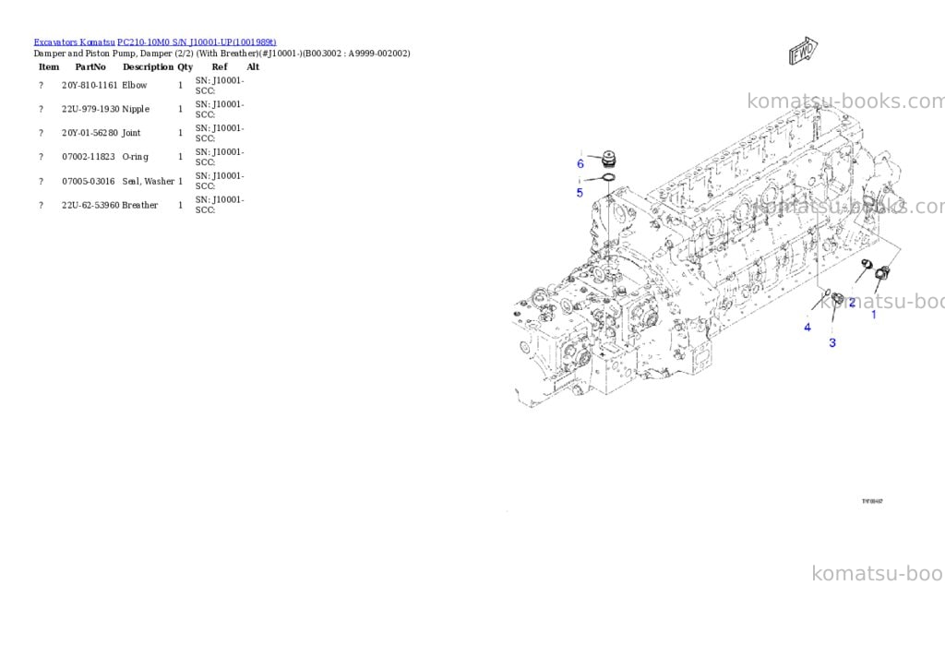Viewport: 945px width, 669px height.
Task: Click the O-ring description cell
Action: [x=135, y=157]
